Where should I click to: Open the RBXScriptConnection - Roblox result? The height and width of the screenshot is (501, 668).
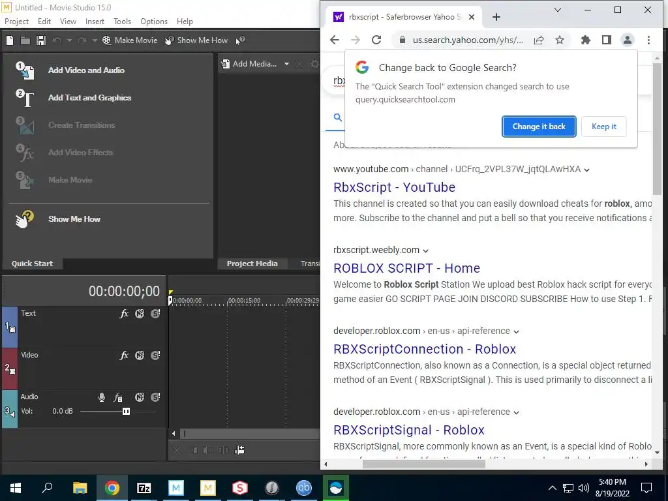point(424,350)
